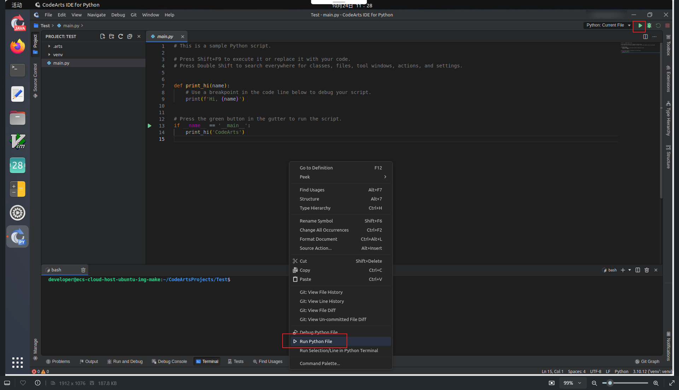The image size is (679, 390).
Task: Collapse all folders in project panel
Action: [130, 36]
